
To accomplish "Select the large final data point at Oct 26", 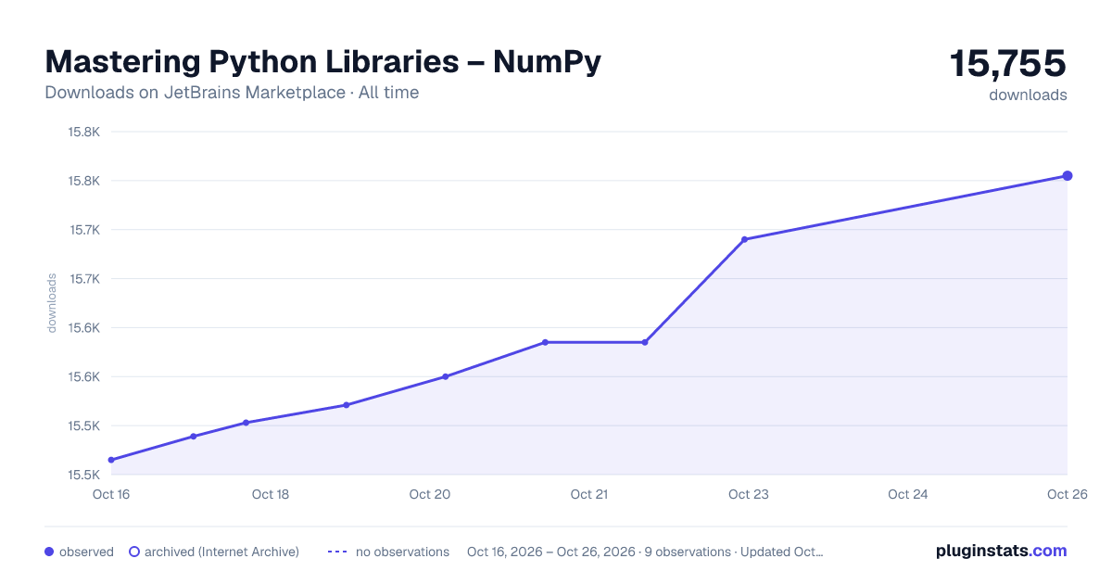I will [1068, 175].
